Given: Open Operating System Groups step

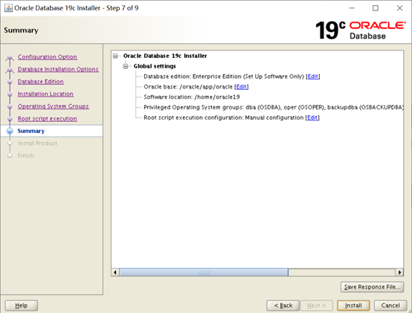Looking at the screenshot, I should pyautogui.click(x=54, y=106).
